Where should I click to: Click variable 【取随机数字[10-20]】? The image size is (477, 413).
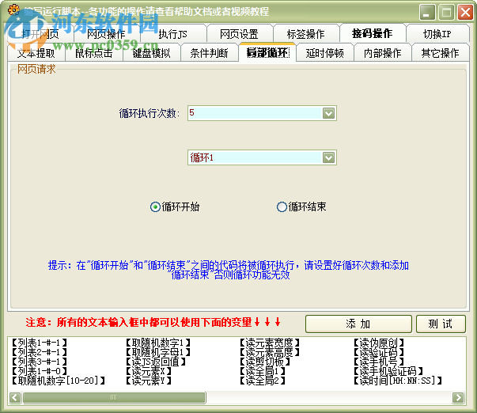(x=58, y=381)
